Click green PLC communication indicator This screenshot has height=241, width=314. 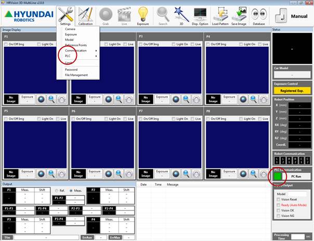click(278, 177)
